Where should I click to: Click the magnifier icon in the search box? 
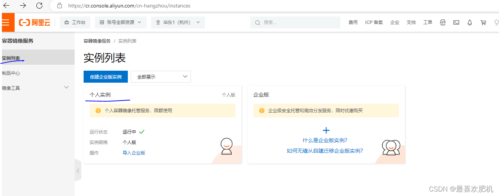pos(258,22)
